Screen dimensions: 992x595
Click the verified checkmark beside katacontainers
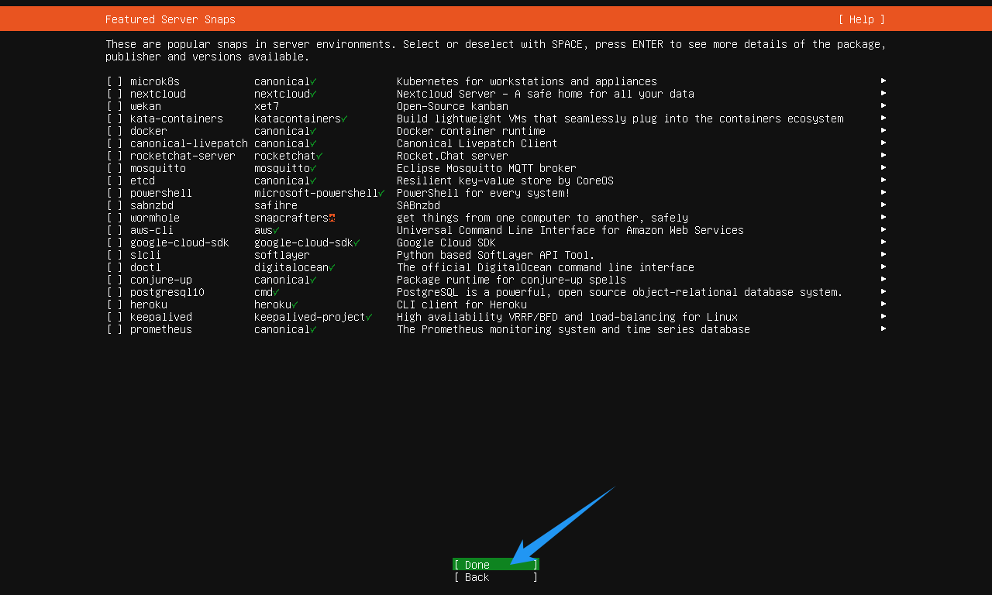(344, 119)
